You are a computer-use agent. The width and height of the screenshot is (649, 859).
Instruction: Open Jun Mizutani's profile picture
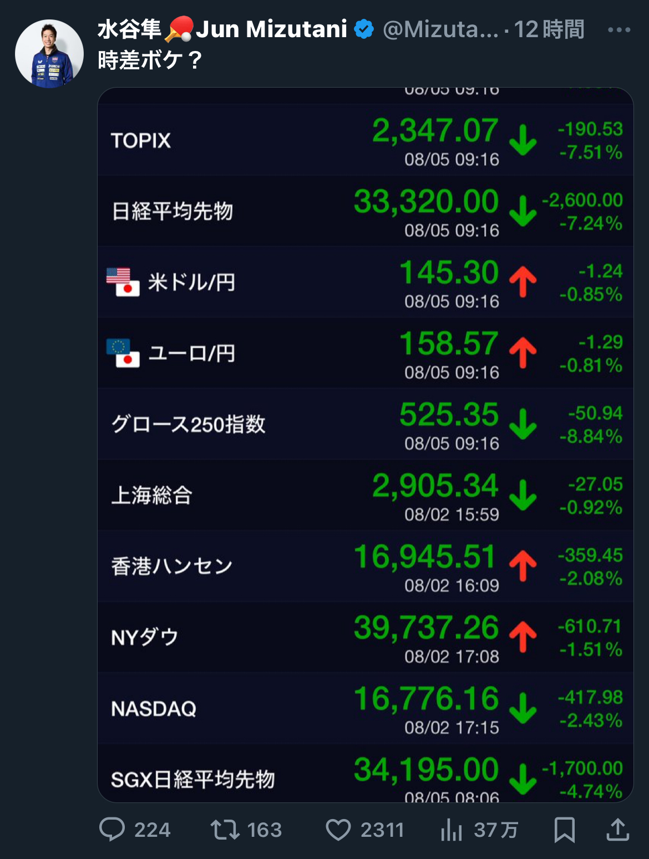pyautogui.click(x=49, y=54)
